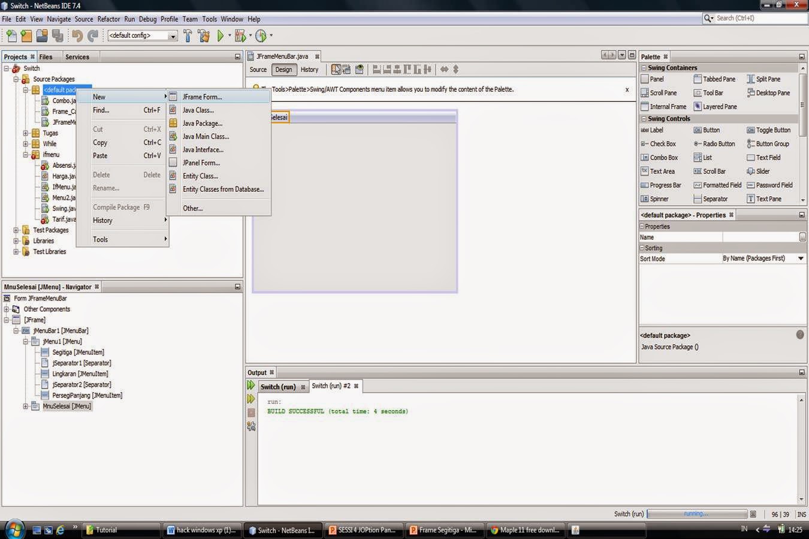Image resolution: width=809 pixels, height=539 pixels.
Task: Click the Button component icon in Palette
Action: pos(698,130)
